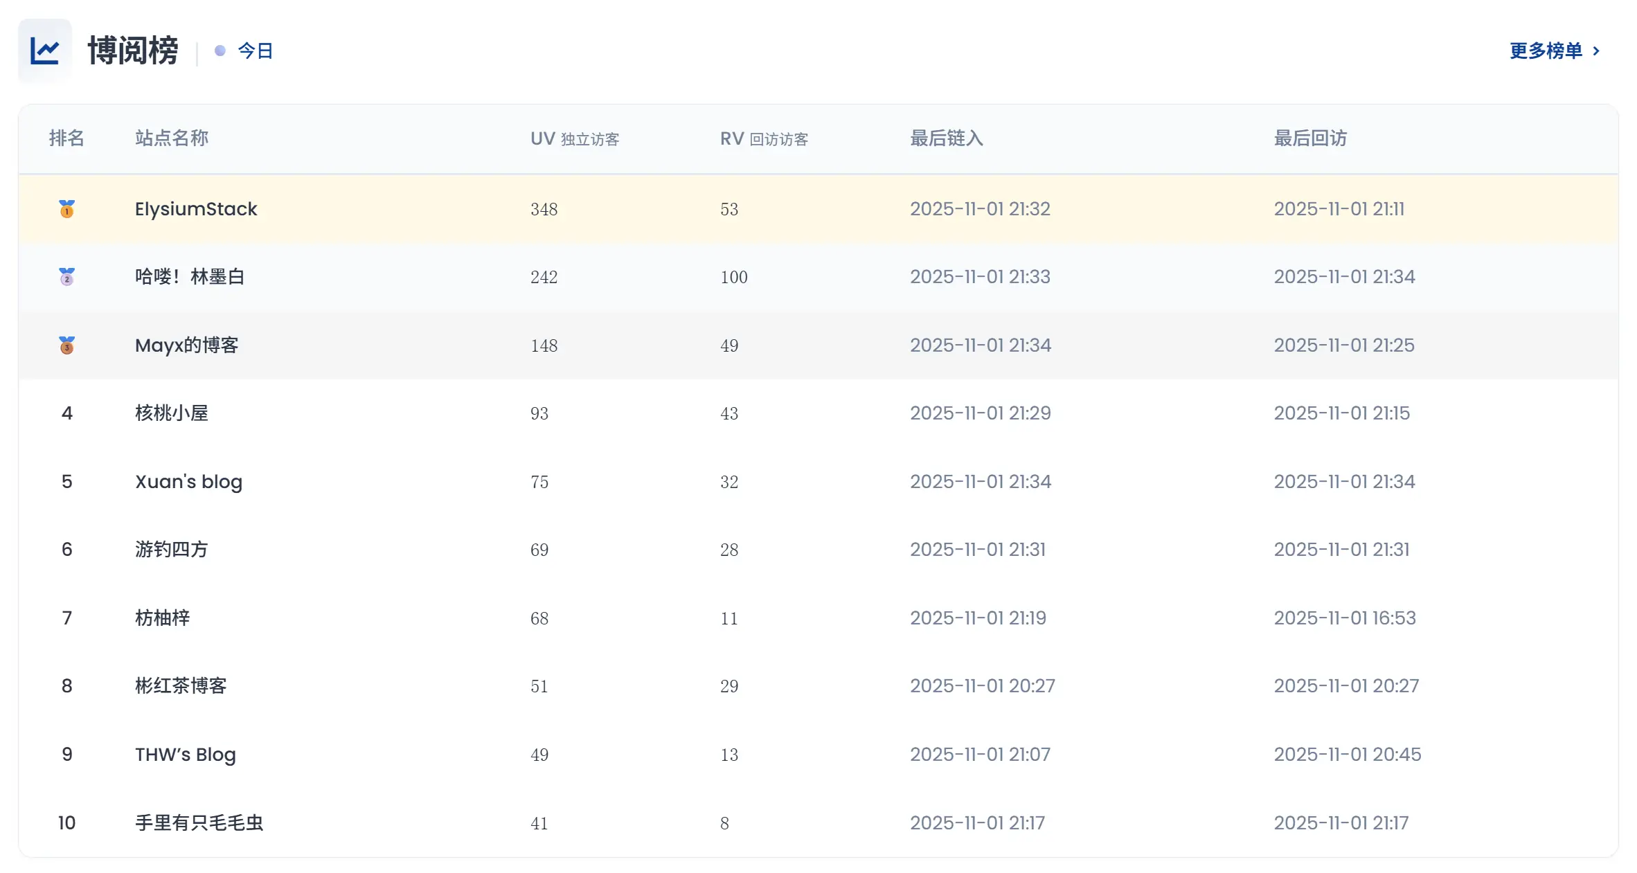Screen dimensions: 1637x873
Task: Click the 最后回访 column header
Action: pos(1310,138)
